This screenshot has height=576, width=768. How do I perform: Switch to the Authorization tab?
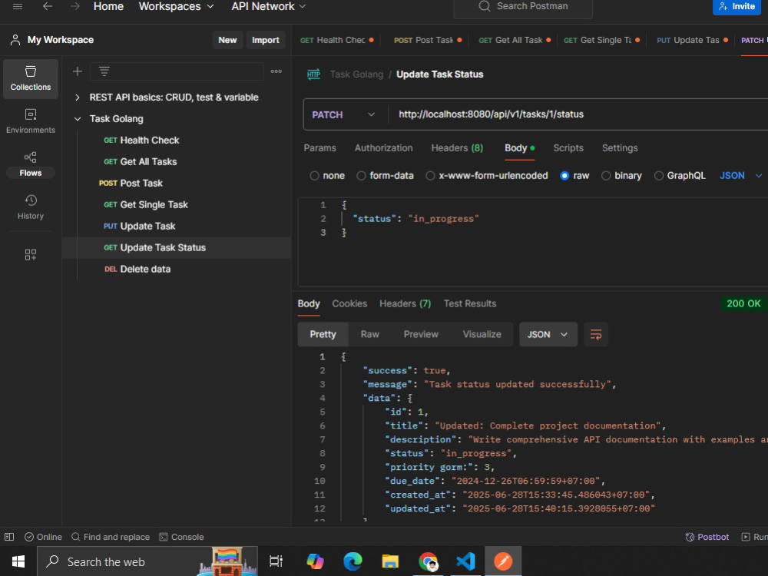coord(383,148)
